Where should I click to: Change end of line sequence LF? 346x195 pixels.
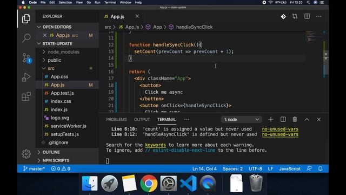point(270,168)
